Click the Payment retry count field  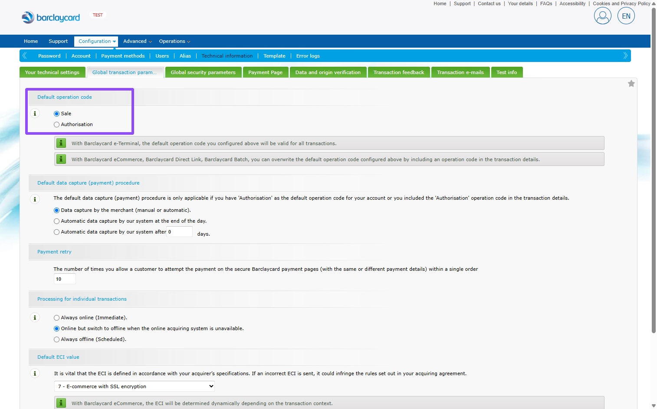tap(65, 279)
